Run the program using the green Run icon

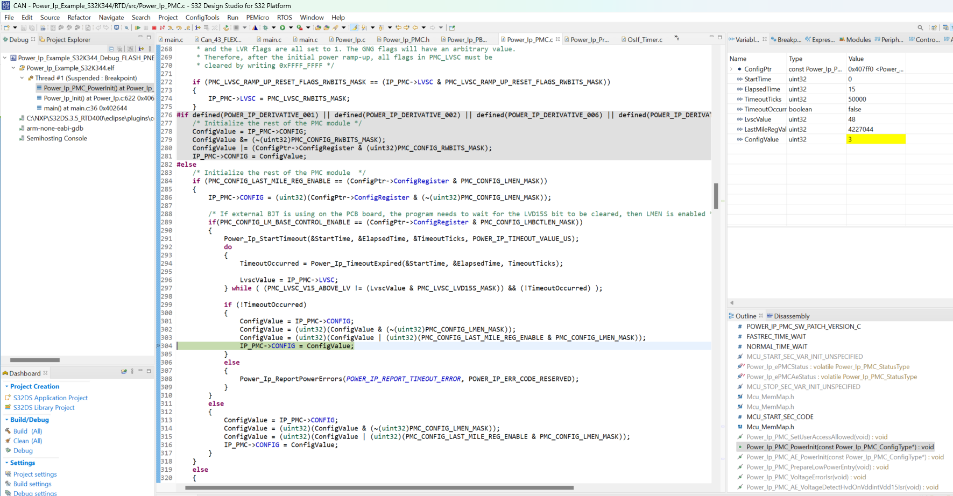point(283,27)
